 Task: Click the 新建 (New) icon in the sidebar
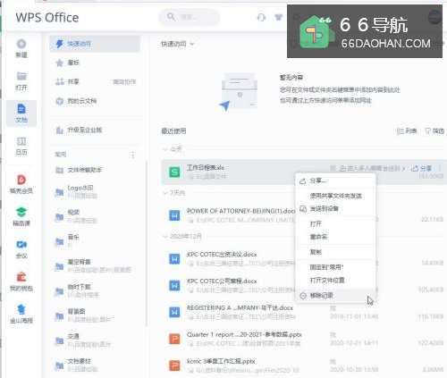point(21,44)
